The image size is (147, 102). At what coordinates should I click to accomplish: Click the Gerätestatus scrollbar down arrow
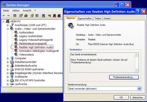(x=136, y=70)
